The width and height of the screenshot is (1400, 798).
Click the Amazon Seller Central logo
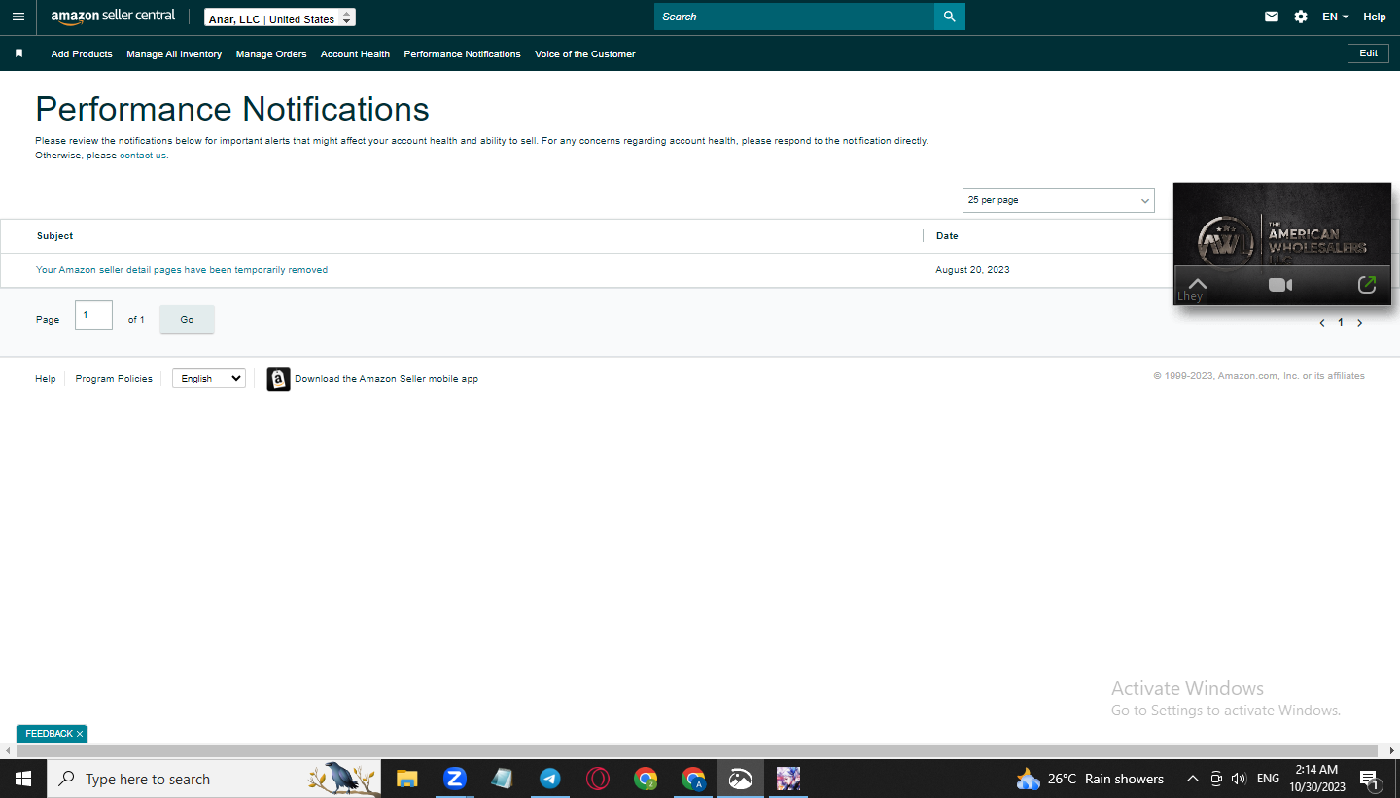[x=113, y=17]
